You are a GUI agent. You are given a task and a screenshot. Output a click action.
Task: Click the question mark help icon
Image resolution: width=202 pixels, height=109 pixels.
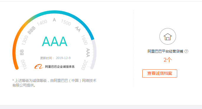[186, 51]
